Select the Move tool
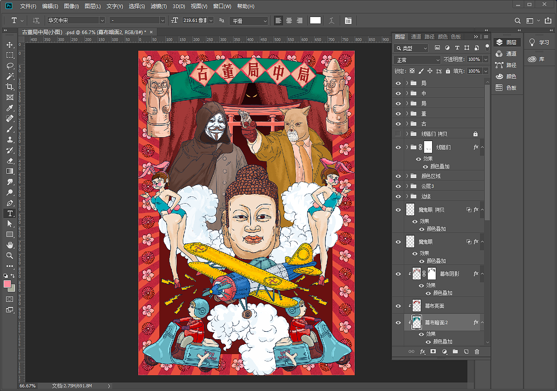The image size is (557, 391). (x=10, y=45)
